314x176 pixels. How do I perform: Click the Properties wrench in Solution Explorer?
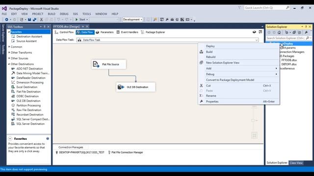click(x=306, y=32)
